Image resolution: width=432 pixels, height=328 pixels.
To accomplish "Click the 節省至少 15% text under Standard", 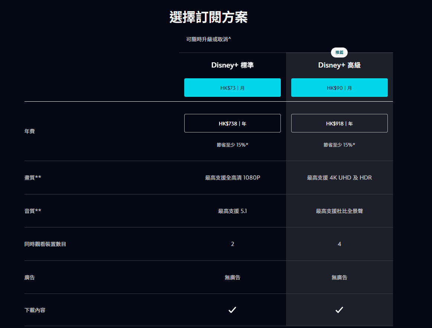I will tap(232, 145).
